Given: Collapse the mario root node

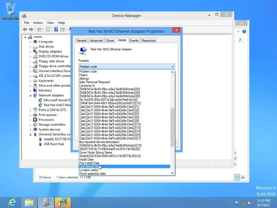Looking at the screenshot, I should click(25, 37).
